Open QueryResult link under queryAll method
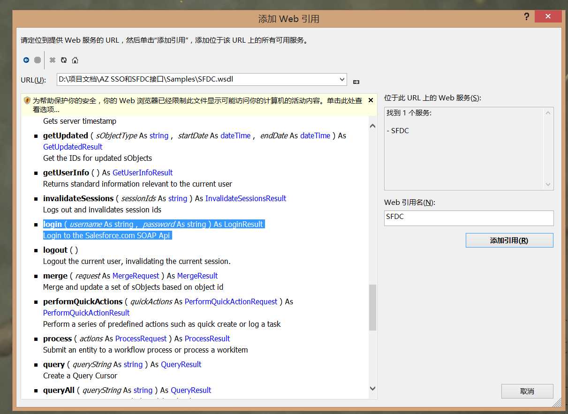Viewport: 568px width, 414px height. (x=191, y=390)
